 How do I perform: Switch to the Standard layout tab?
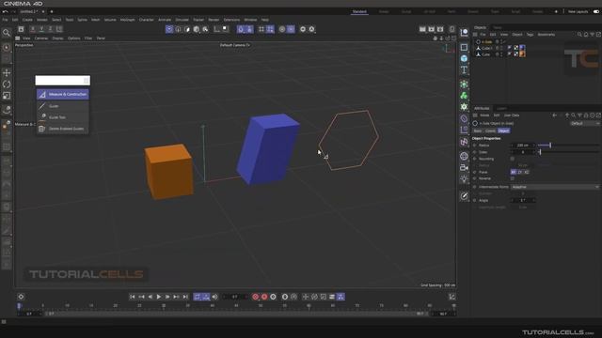pos(359,11)
